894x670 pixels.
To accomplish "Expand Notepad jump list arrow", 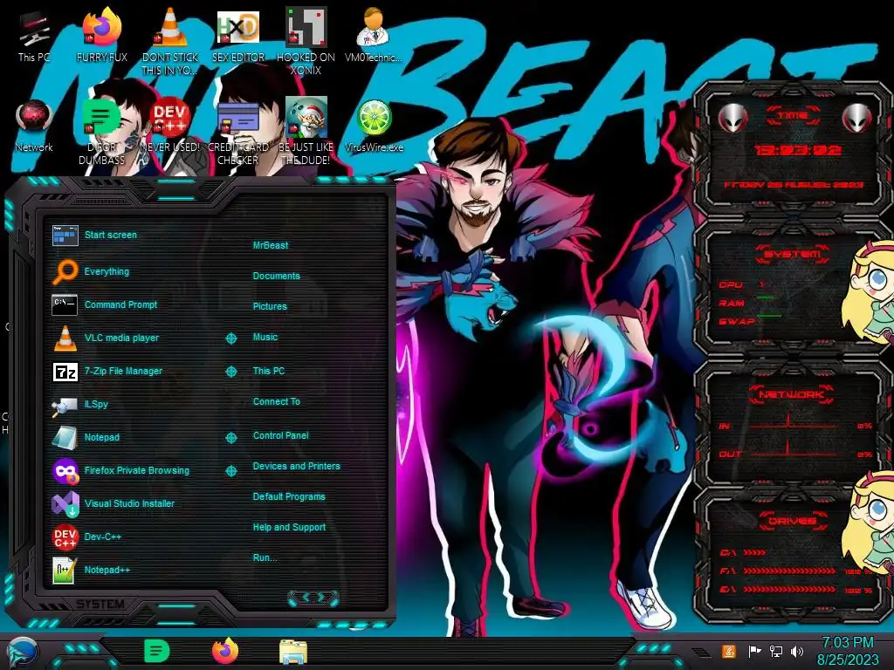I will click(230, 438).
